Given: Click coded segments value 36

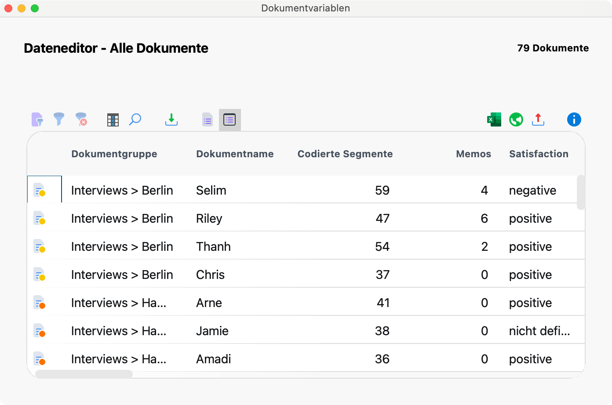Looking at the screenshot, I should [382, 359].
